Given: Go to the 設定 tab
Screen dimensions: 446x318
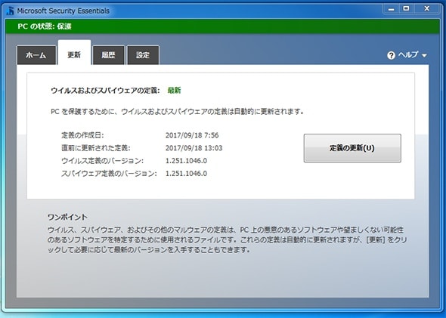Looking at the screenshot, I should point(143,55).
